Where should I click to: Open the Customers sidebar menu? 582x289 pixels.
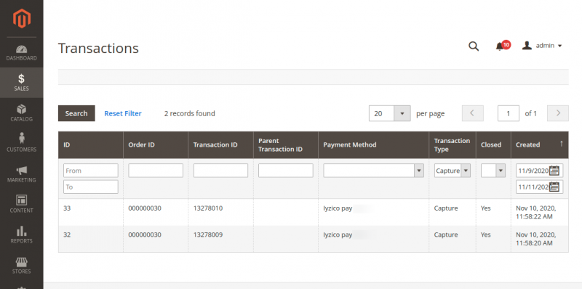[22, 143]
